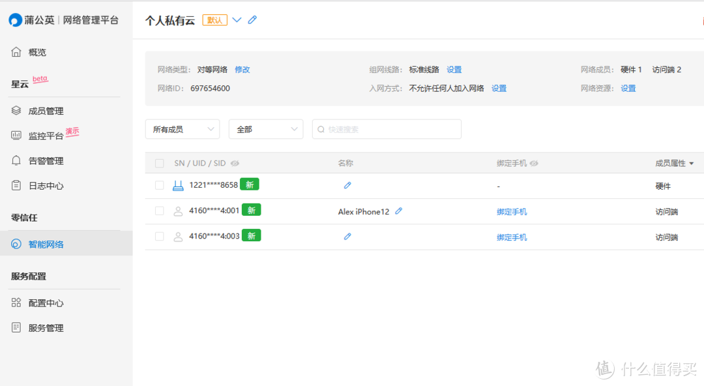Screen dimensions: 704x386
Task: Check the checkbox for member 4160****4:003
Action: pos(160,236)
